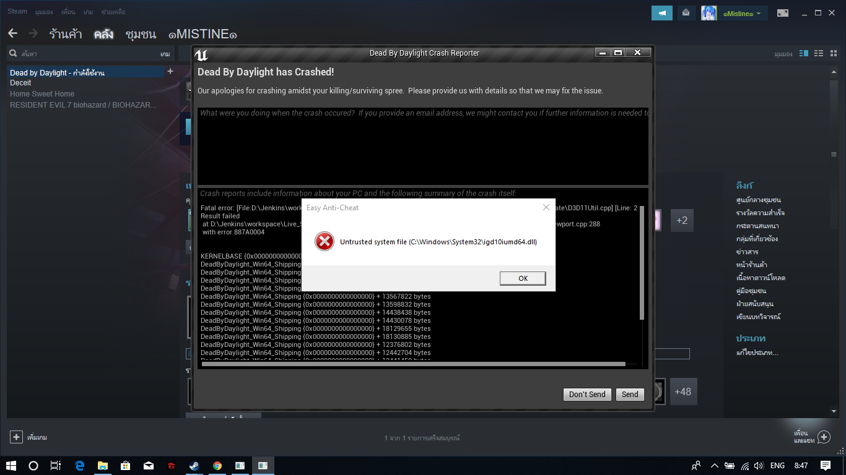Open the Steam inbox envelope icon

(686, 12)
